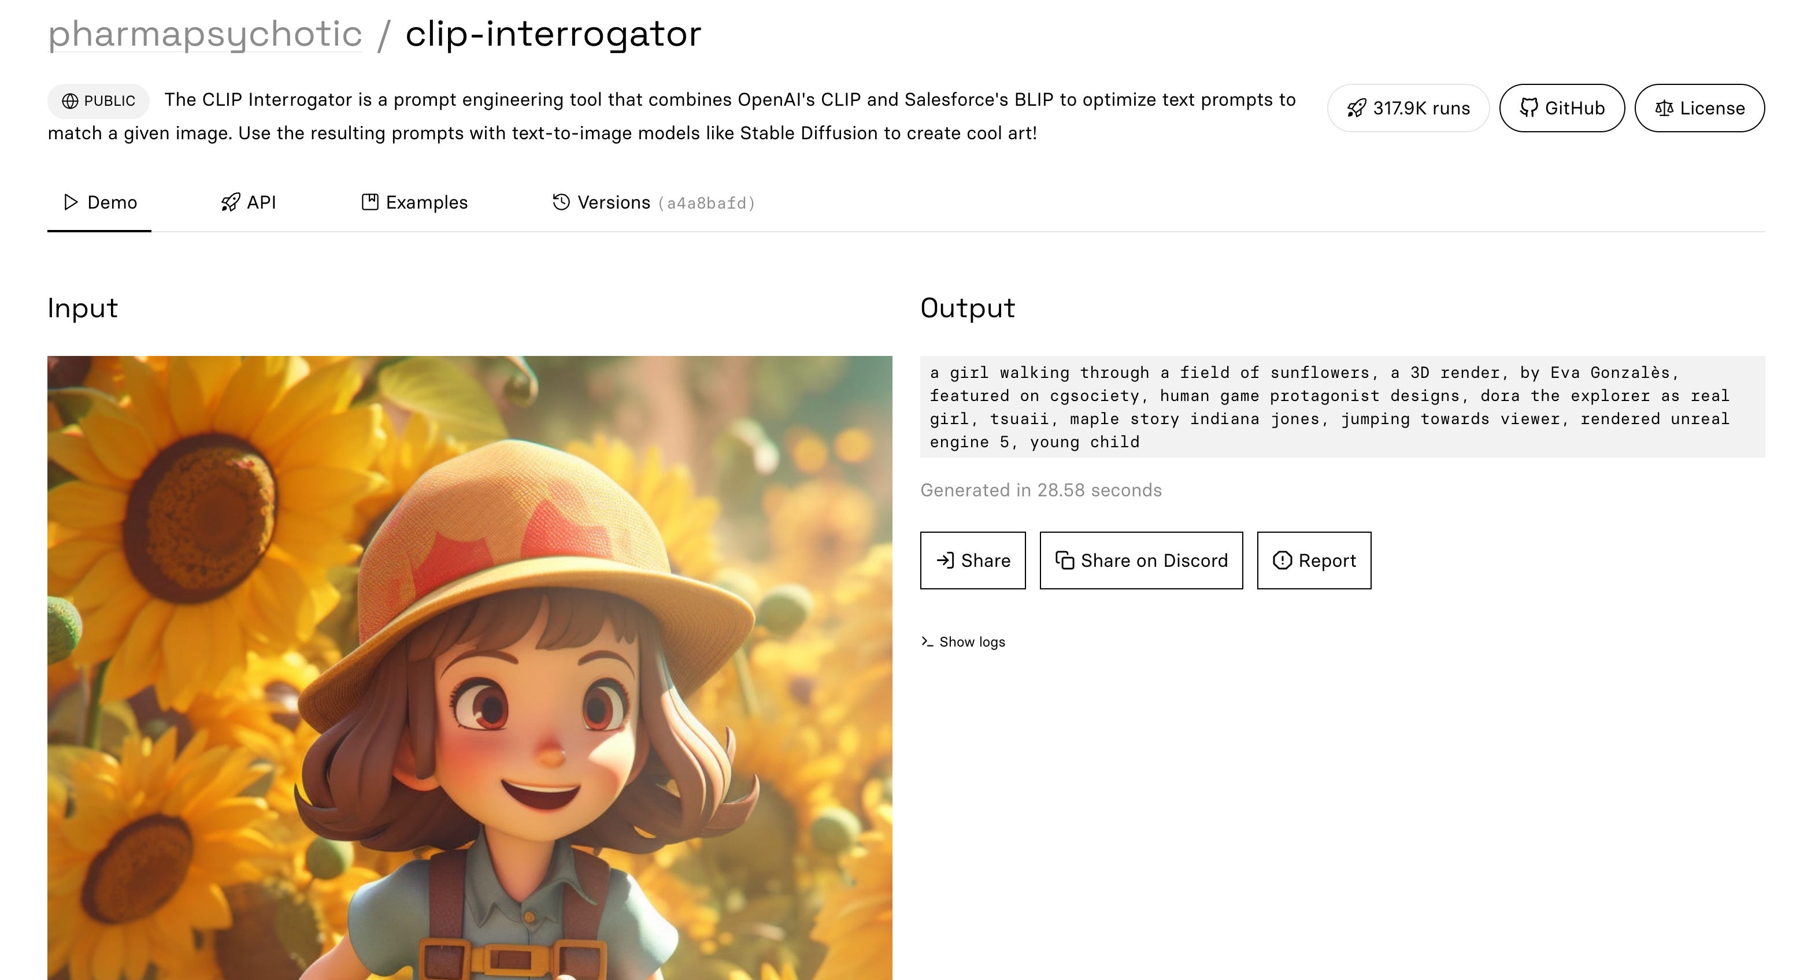Click the terminal prompt icon next to Show logs
This screenshot has width=1800, height=980.
tap(927, 641)
